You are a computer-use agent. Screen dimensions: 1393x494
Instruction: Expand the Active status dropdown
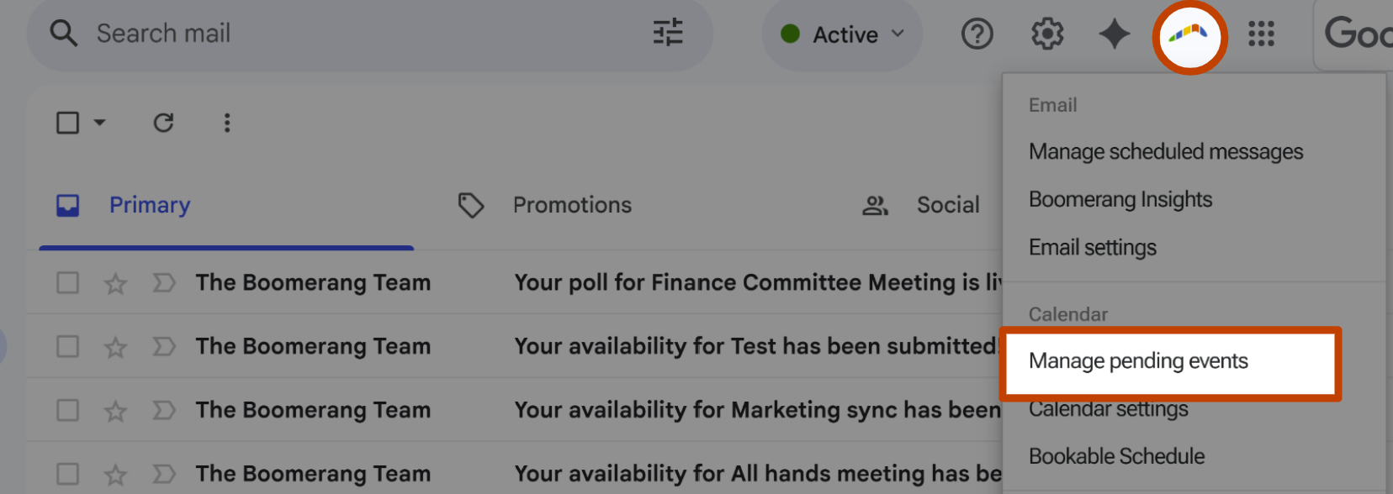click(842, 34)
